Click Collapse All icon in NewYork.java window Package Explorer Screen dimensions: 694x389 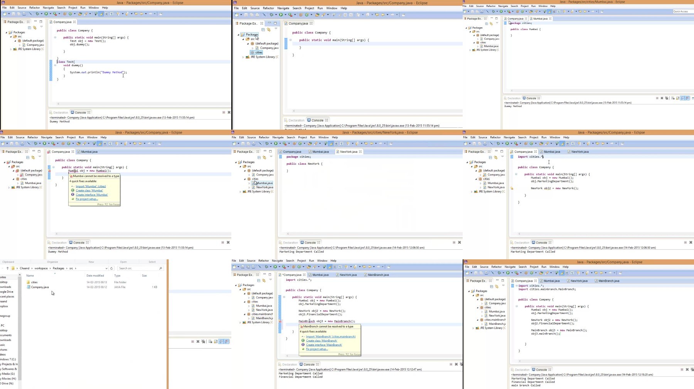pos(259,157)
